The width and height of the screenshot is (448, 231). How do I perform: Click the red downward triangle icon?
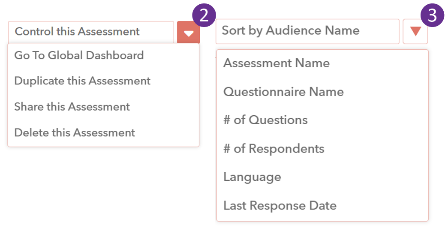tap(415, 31)
